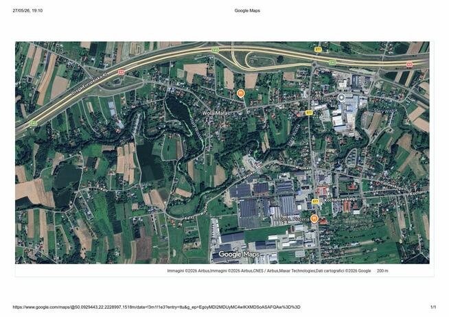Viewport: 449px width, 317px height.
Task: Click the red 94 shield at the right edge
Action: click(409, 64)
